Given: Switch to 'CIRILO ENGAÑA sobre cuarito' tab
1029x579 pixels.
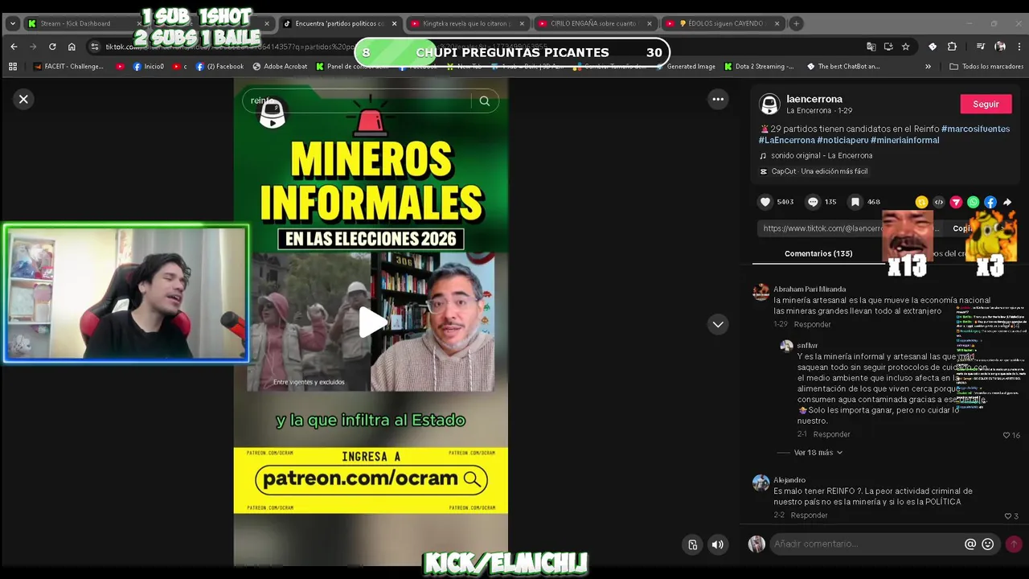Looking at the screenshot, I should click(x=593, y=23).
